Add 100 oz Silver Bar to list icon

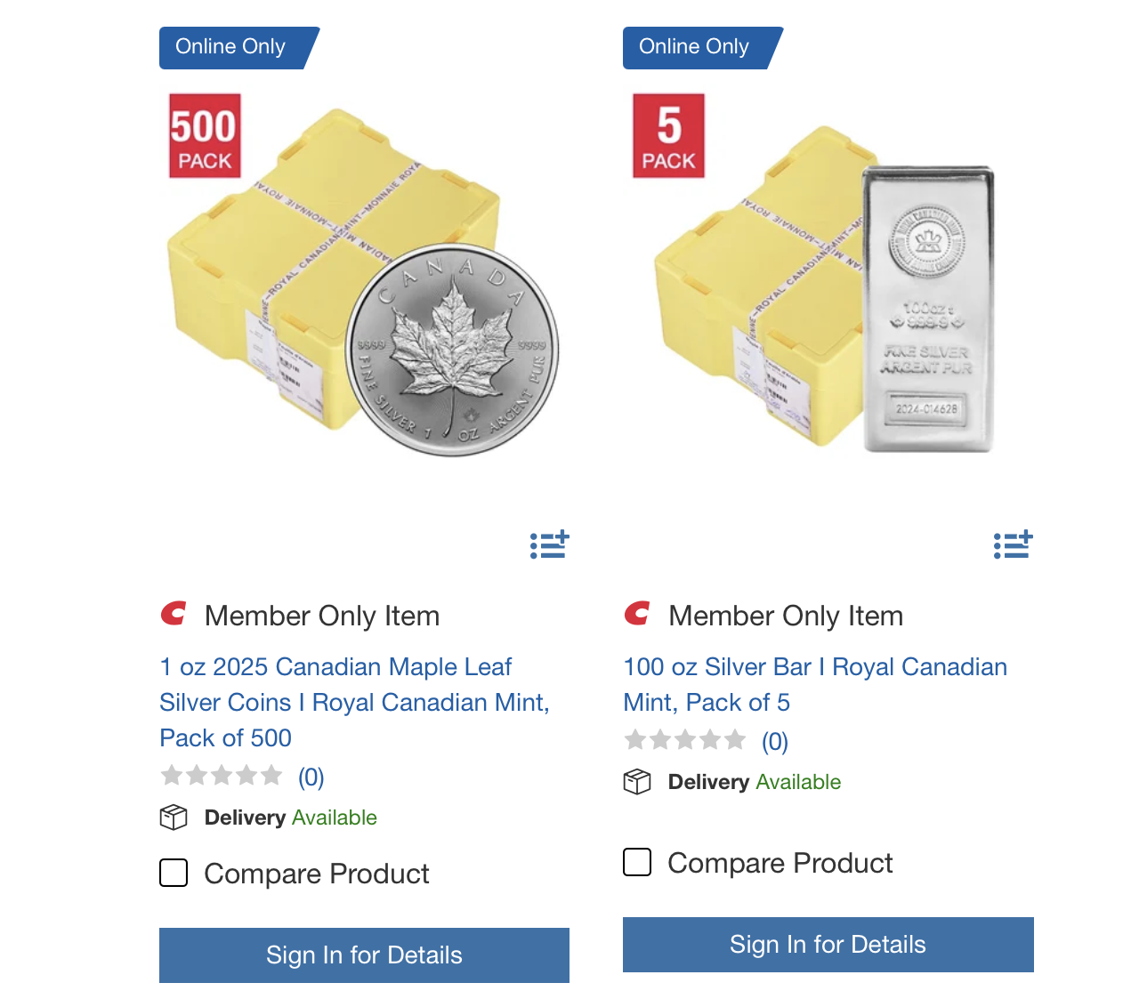1013,544
